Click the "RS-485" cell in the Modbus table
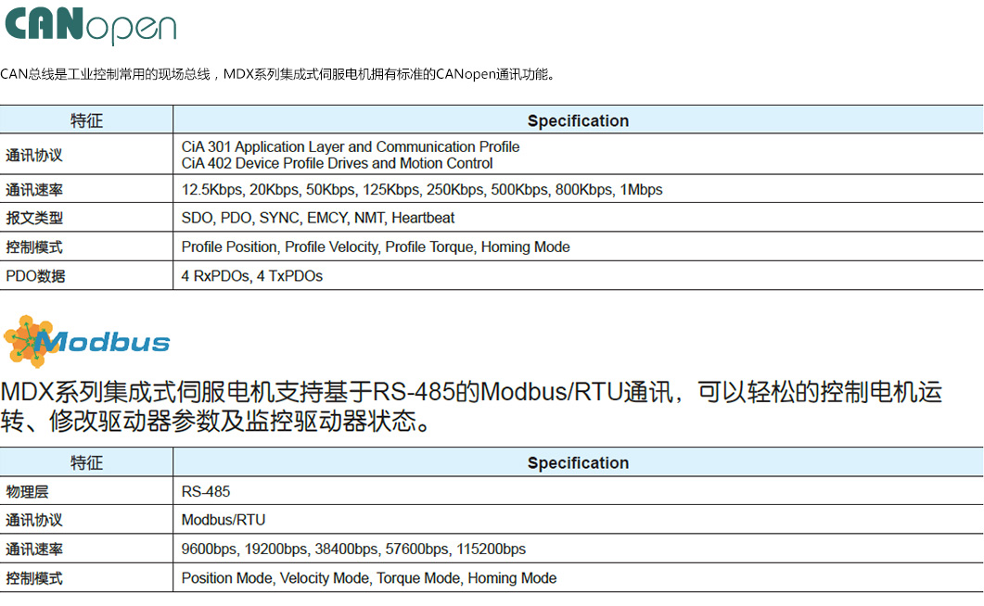The height and width of the screenshot is (606, 984). (x=206, y=491)
